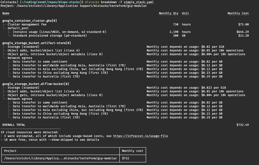Click the Monthly Qty column header
Viewport: 259px width, 165px height.
coord(168,13)
